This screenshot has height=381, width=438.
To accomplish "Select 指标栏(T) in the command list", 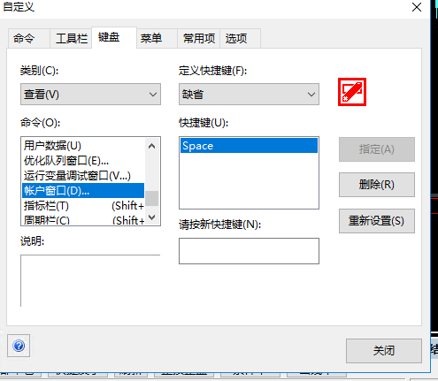I will pos(83,206).
